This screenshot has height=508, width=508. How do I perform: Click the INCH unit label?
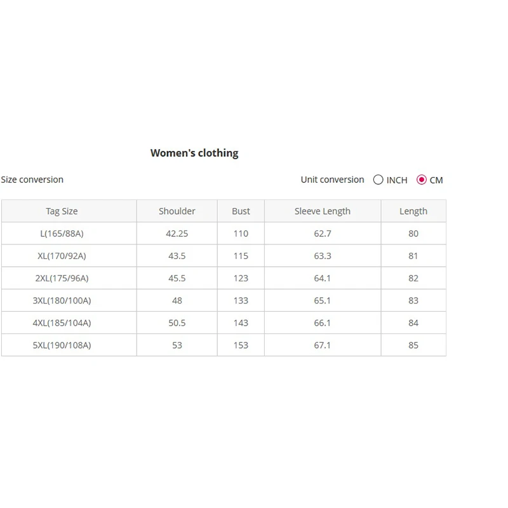pyautogui.click(x=397, y=180)
